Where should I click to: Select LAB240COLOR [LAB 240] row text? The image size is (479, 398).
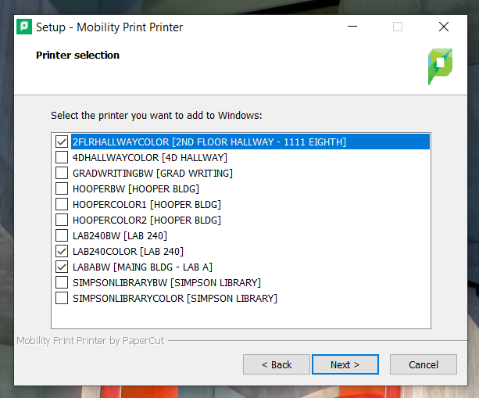click(128, 252)
